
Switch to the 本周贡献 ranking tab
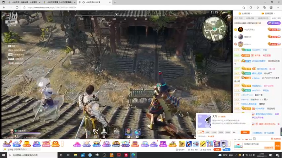point(250,18)
